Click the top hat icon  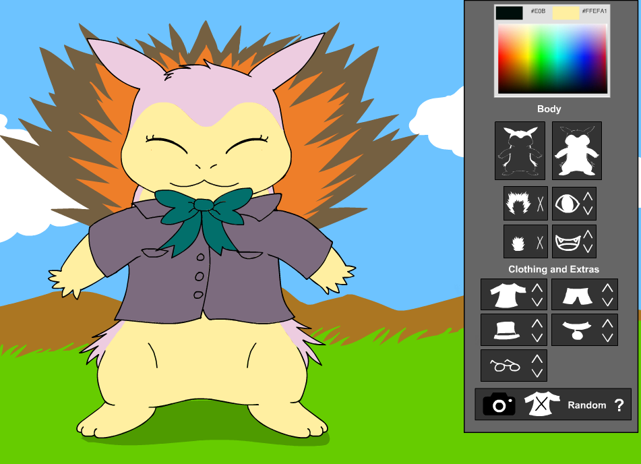[507, 330]
